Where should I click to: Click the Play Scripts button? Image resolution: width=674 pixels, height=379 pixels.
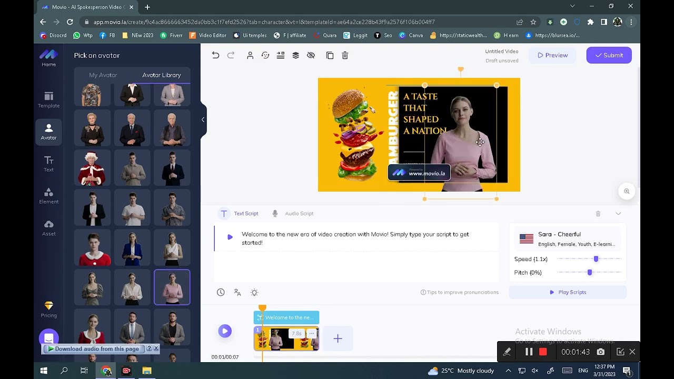pos(568,292)
